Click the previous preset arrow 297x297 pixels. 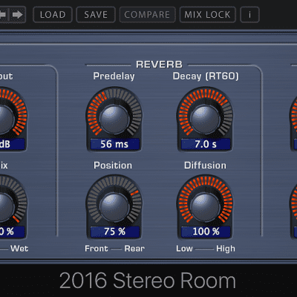4,15
